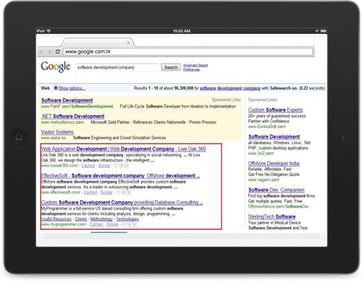
Task: Open EffectiveSoft Software development company result
Action: click(121, 176)
